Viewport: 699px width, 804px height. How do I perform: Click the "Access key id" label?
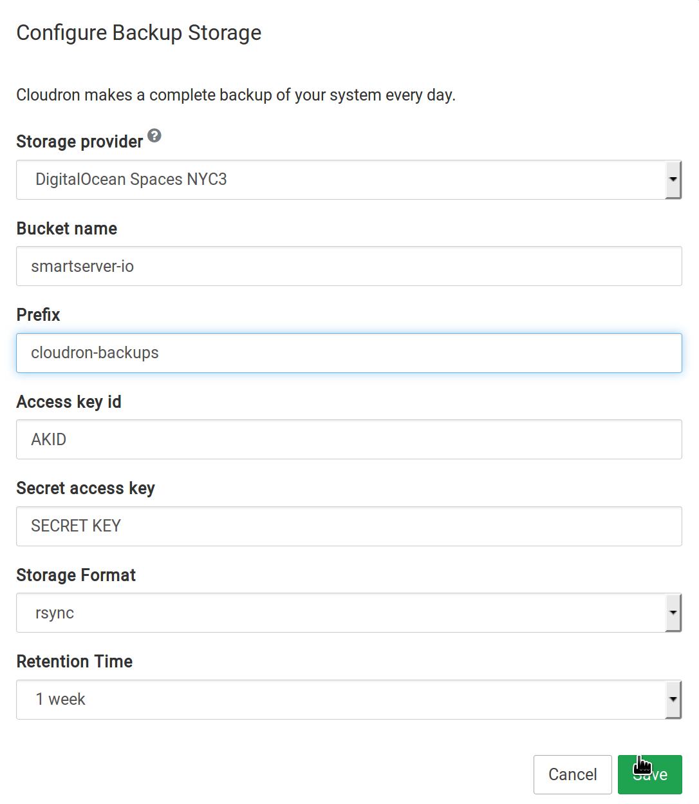69,402
